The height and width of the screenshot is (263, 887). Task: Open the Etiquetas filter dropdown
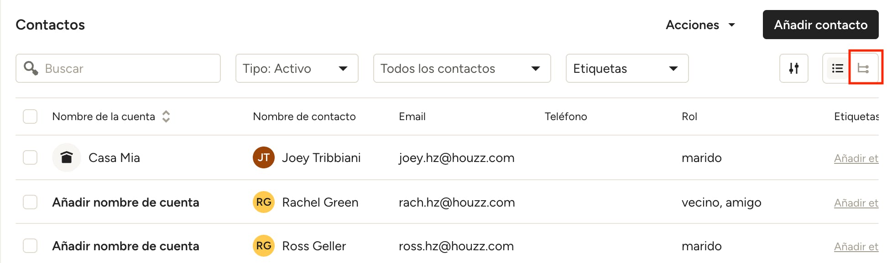click(627, 68)
